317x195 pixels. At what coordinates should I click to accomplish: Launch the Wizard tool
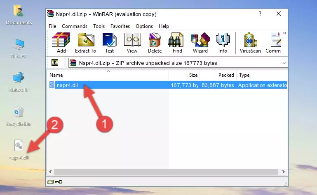click(x=200, y=43)
